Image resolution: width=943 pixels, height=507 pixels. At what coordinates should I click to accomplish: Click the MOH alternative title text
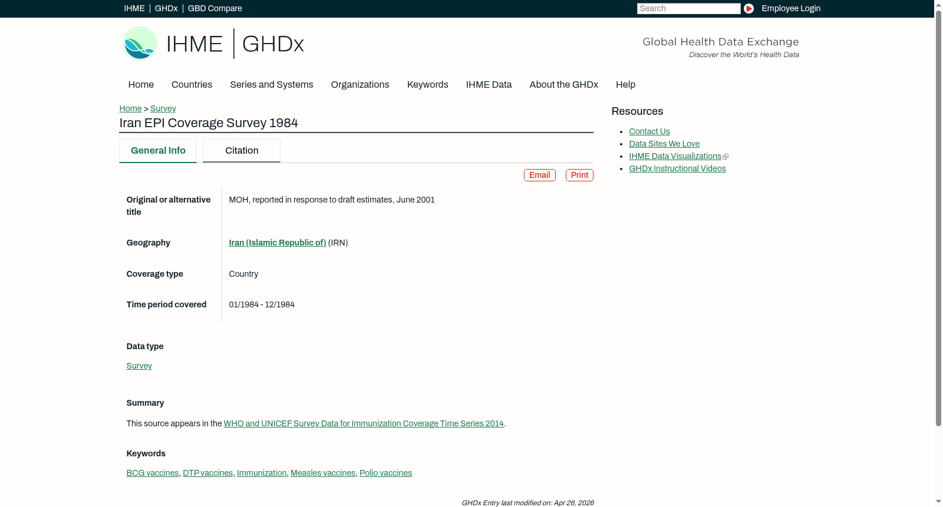(x=332, y=200)
